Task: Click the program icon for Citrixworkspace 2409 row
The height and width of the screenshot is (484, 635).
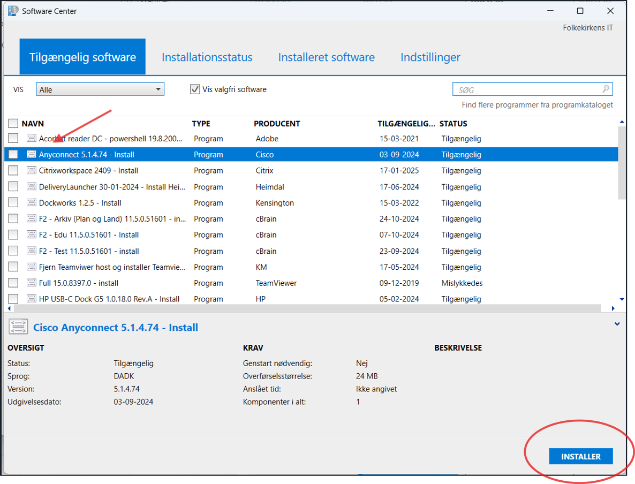Action: pyautogui.click(x=32, y=170)
